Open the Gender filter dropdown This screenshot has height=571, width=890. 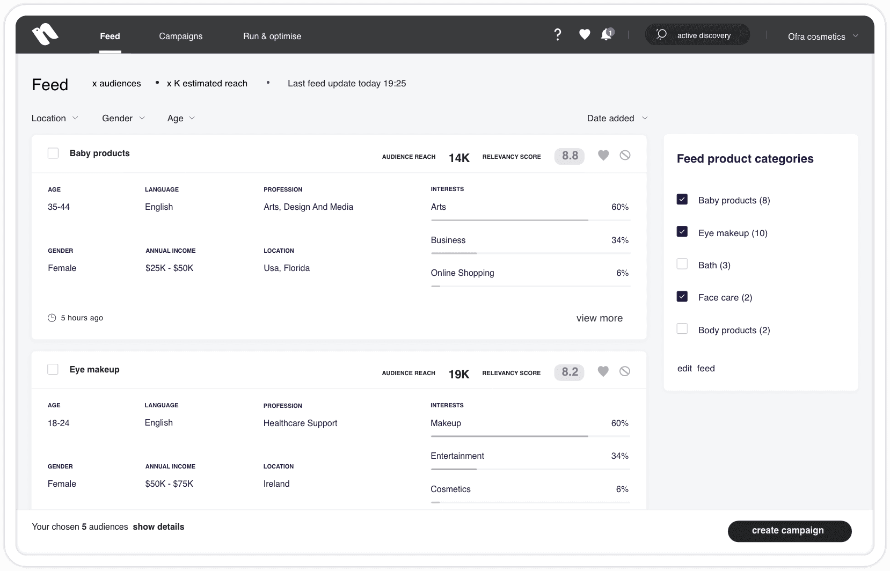[x=123, y=118]
